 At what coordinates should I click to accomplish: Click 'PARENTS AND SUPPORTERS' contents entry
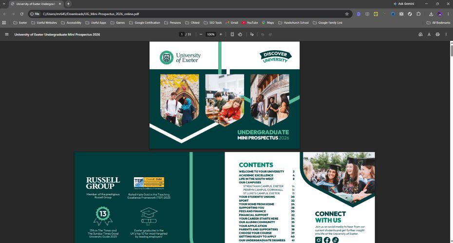pyautogui.click(x=258, y=229)
